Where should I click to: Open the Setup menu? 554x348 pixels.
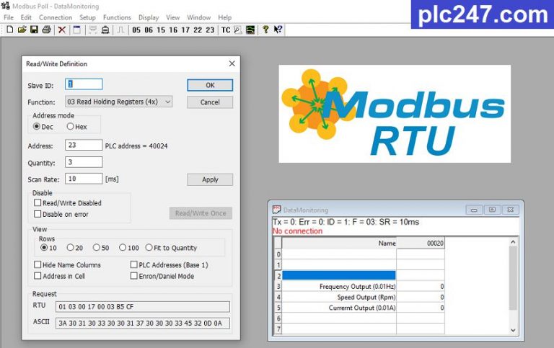(x=87, y=17)
